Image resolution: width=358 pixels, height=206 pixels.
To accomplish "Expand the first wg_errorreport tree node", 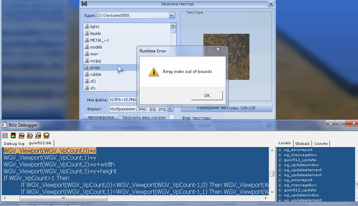I will click(x=280, y=150).
